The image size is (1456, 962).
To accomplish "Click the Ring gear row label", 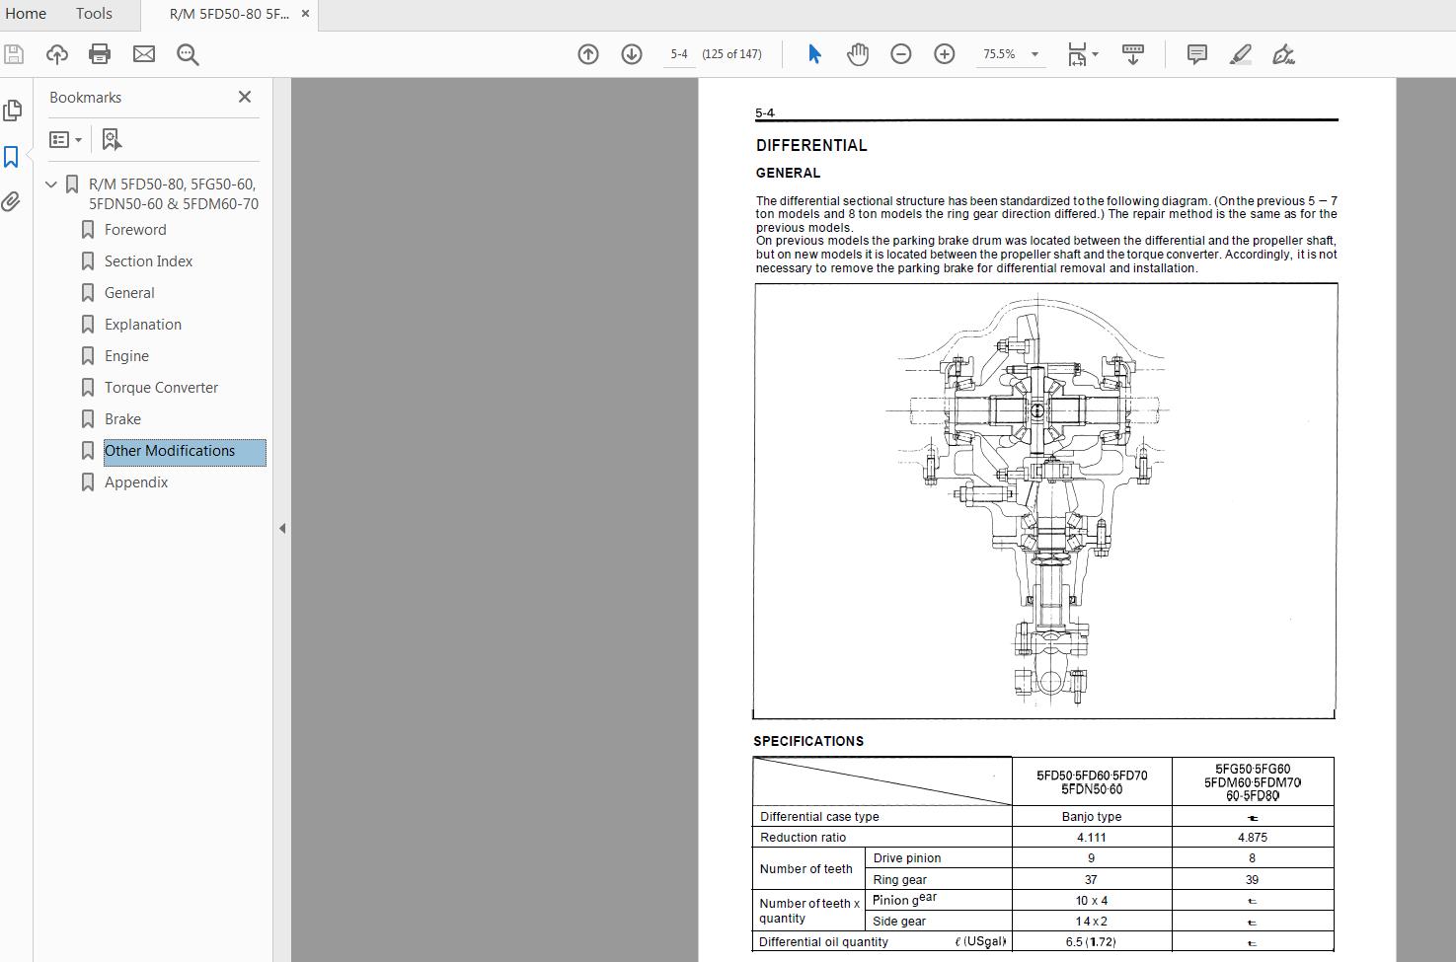I will click(x=900, y=880).
